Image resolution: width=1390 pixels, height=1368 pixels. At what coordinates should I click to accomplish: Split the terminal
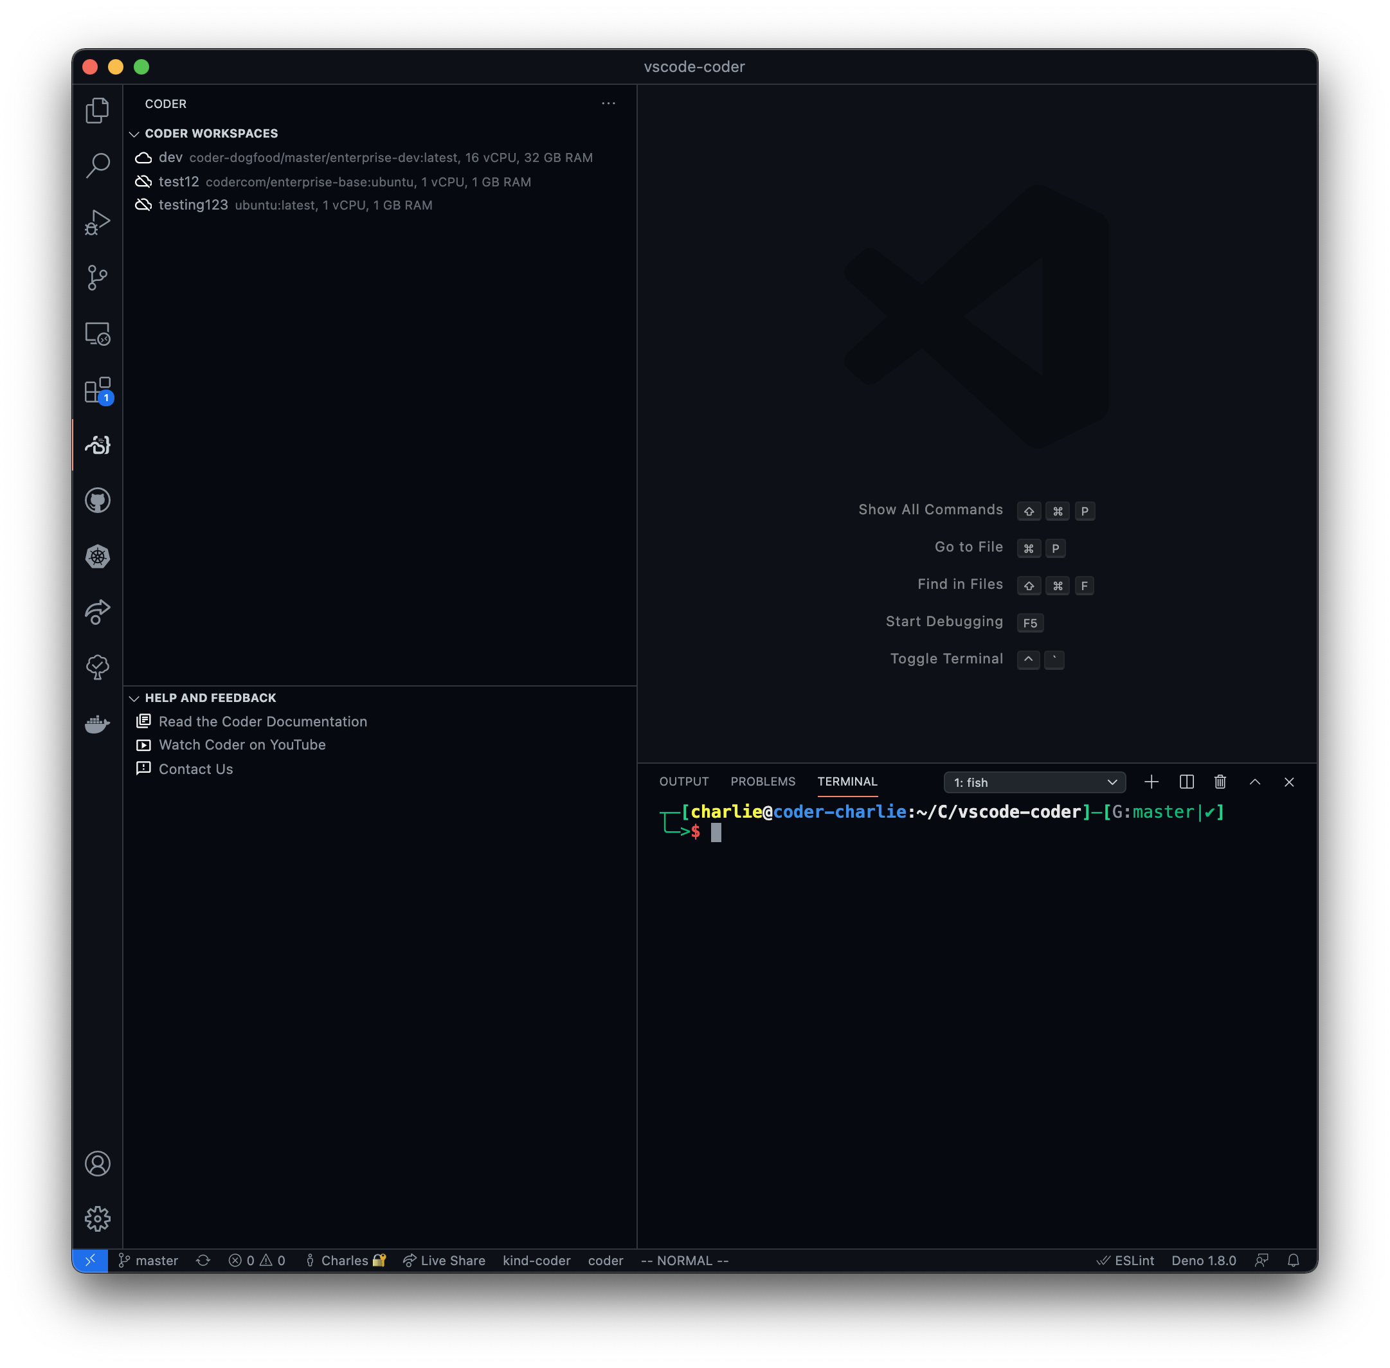[x=1187, y=782]
